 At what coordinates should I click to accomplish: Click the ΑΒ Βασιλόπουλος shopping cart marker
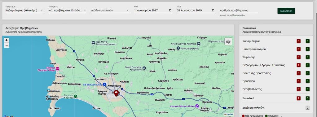(104, 84)
